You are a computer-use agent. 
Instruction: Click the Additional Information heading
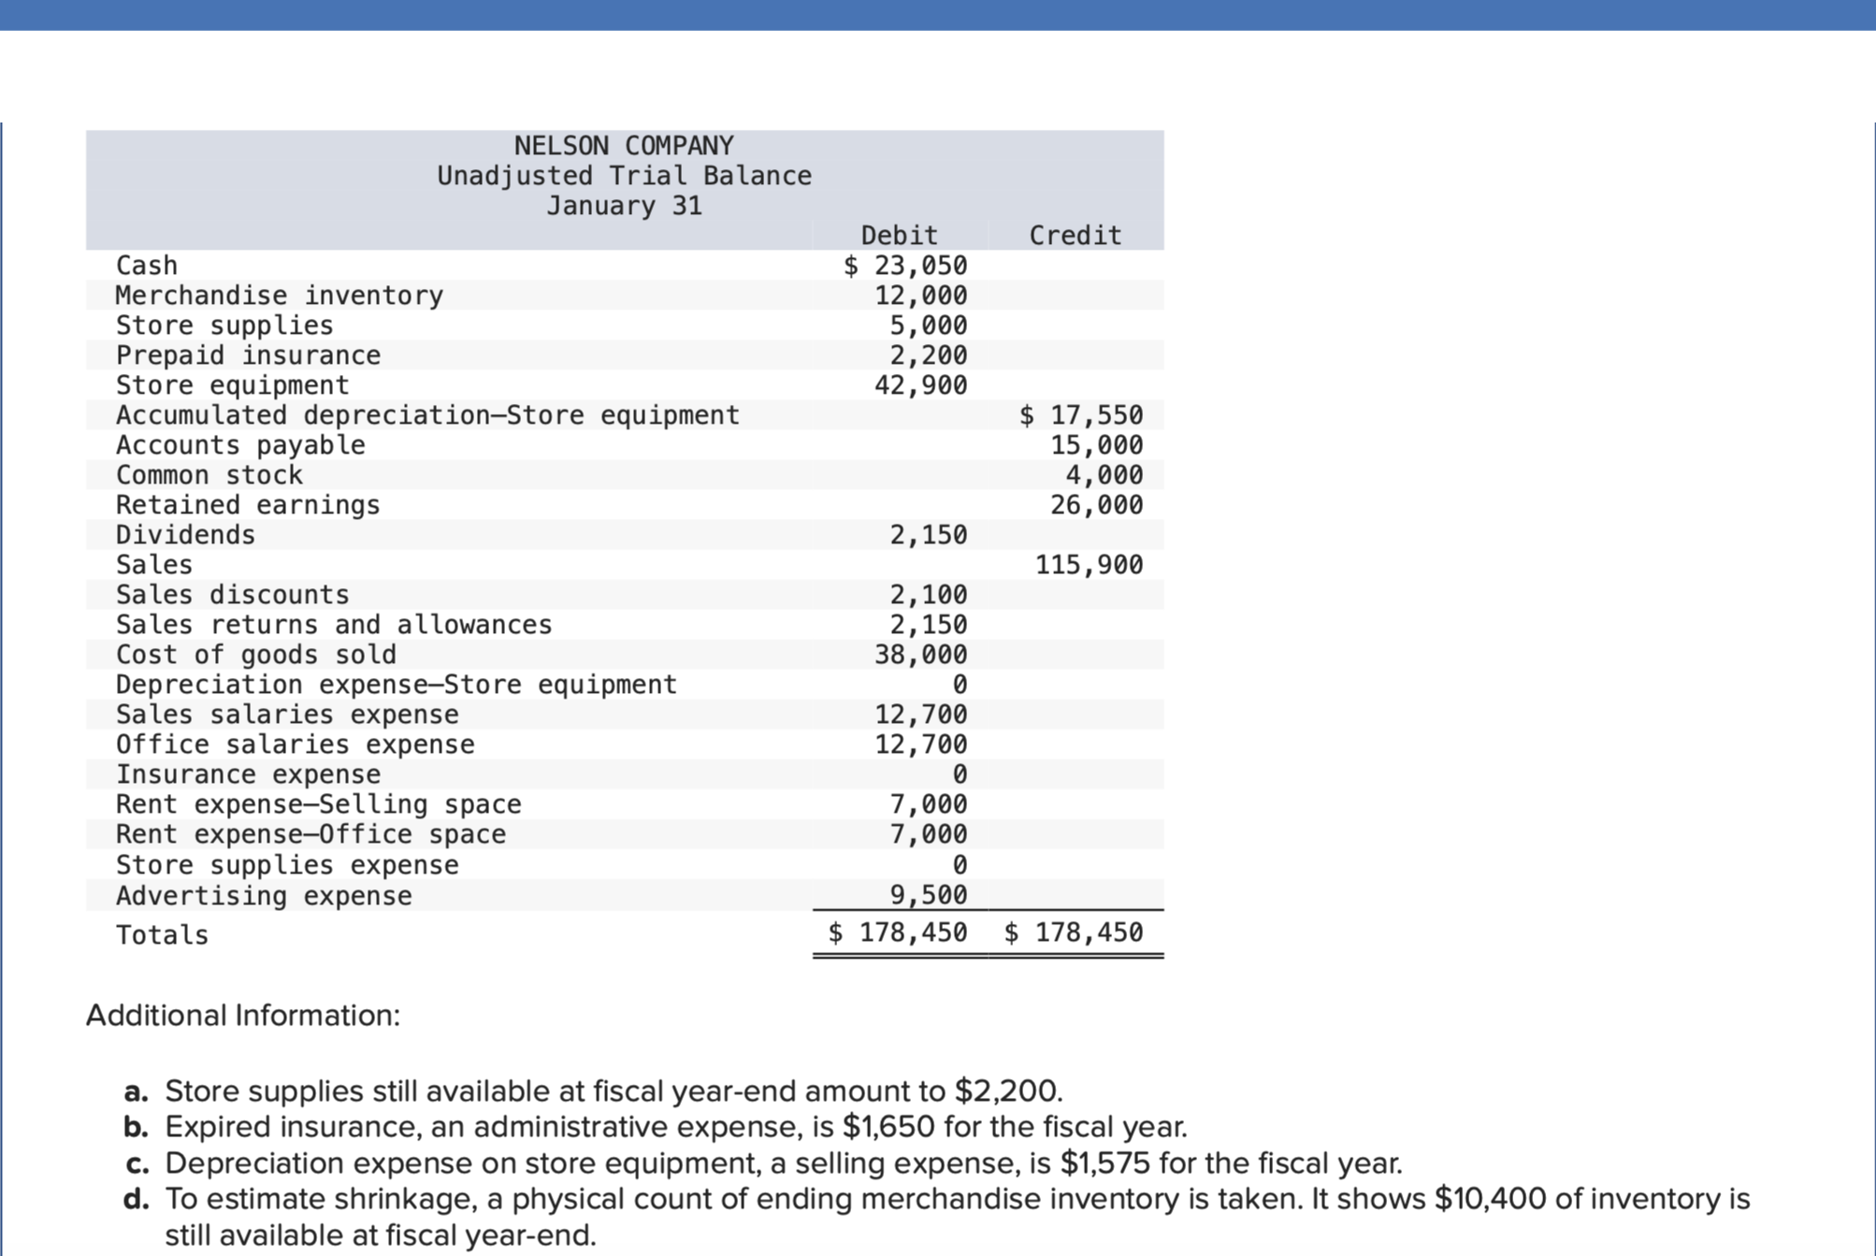pos(243,1016)
